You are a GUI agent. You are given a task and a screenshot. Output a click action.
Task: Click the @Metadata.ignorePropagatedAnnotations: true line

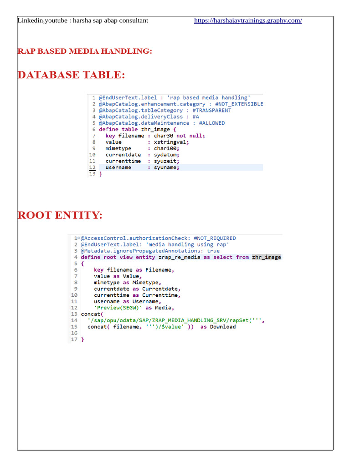coord(150,251)
